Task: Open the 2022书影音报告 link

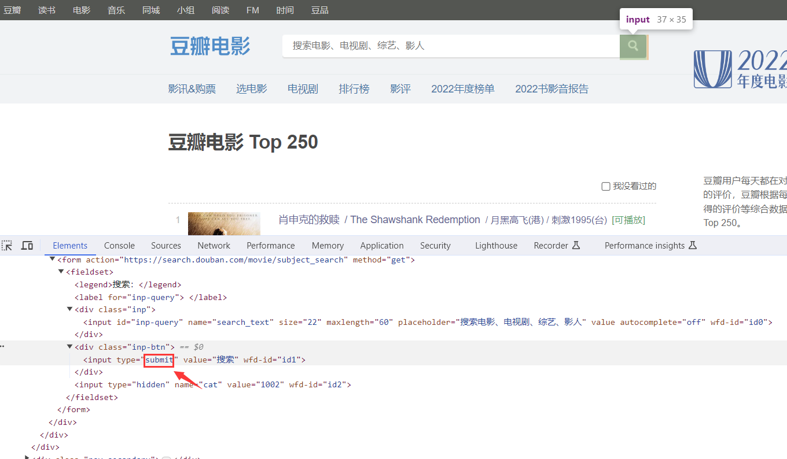Action: (552, 89)
